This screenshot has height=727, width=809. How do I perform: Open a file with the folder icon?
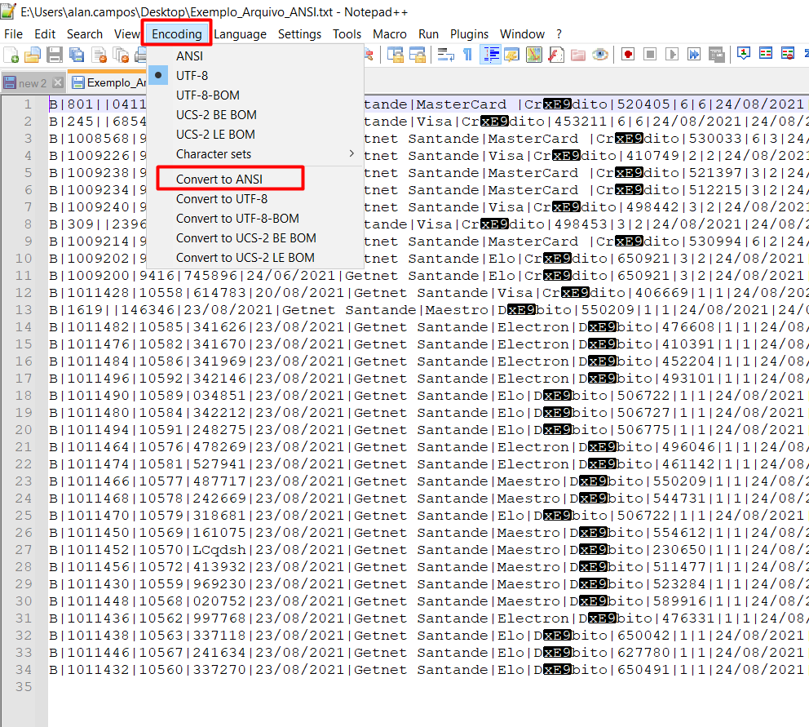(x=31, y=53)
